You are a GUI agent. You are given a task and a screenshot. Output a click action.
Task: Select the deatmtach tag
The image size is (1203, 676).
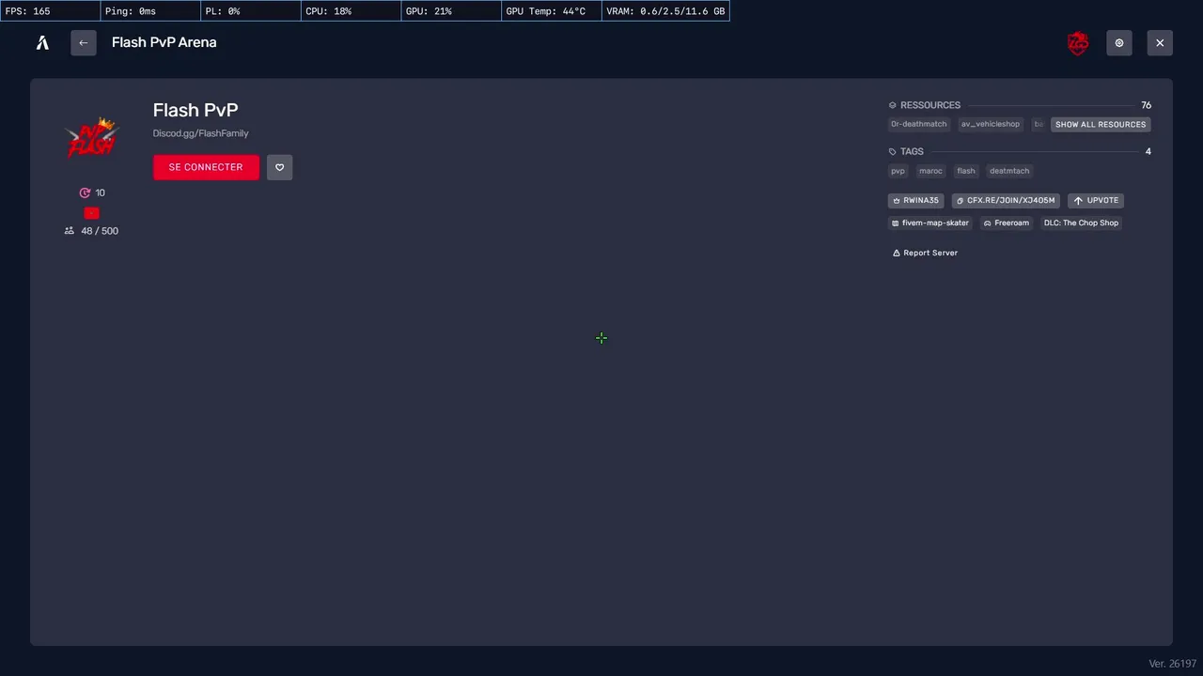click(1009, 171)
